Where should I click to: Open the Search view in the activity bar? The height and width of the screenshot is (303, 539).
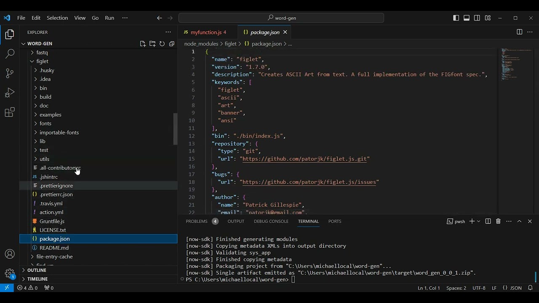[9, 53]
